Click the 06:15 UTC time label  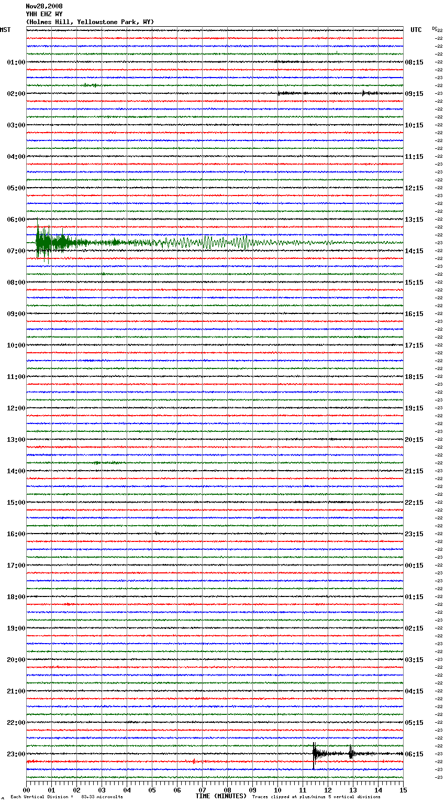414,754
